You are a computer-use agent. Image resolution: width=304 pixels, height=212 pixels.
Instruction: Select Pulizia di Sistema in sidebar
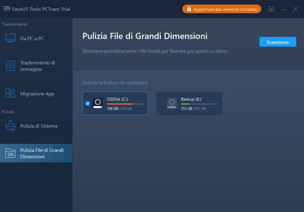tap(39, 126)
